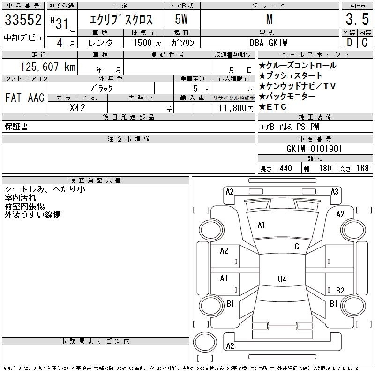This screenshot has width=375, height=375.
Task: Click the exterior grade D cell
Action: [x=349, y=42]
